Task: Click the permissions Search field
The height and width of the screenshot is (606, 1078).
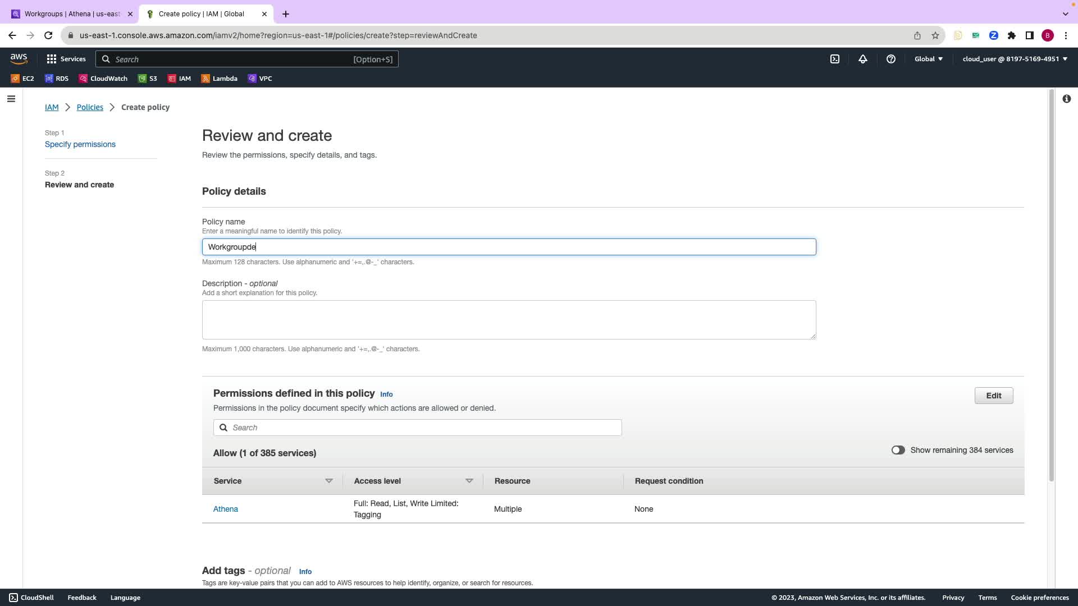Action: pos(418,428)
